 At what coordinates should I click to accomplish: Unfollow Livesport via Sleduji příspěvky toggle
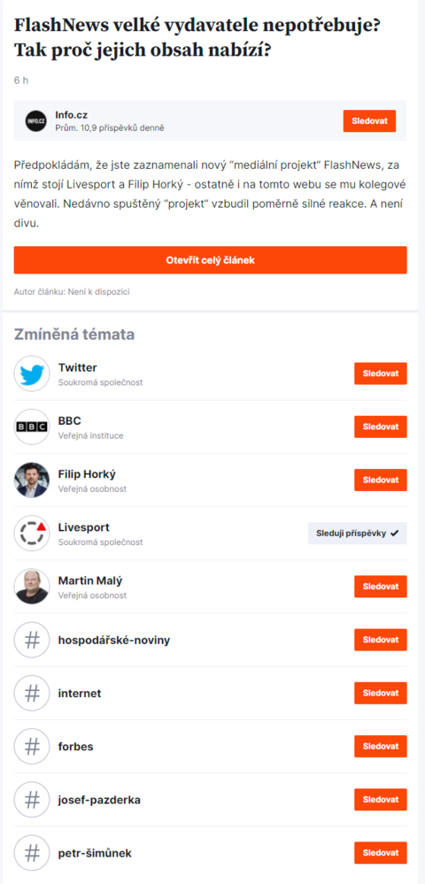click(x=358, y=534)
